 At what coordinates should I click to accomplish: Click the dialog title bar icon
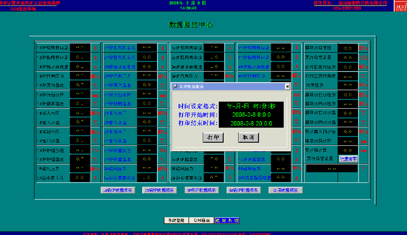point(175,87)
